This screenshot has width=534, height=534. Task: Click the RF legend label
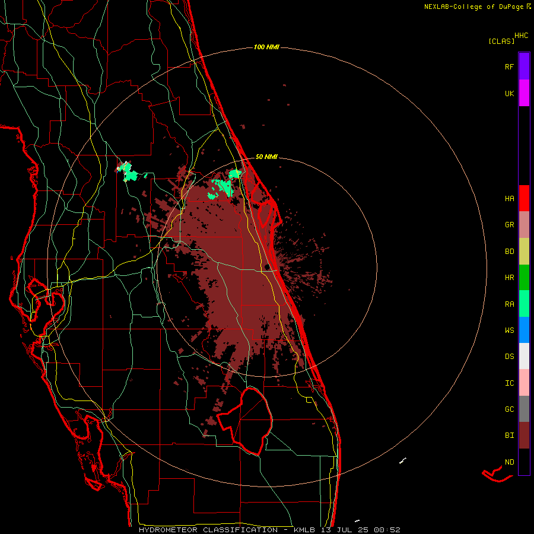[509, 66]
